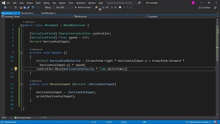Toggle the pin on the Movement.cs tab
Viewport: 220px width, 124px height.
tap(16, 13)
